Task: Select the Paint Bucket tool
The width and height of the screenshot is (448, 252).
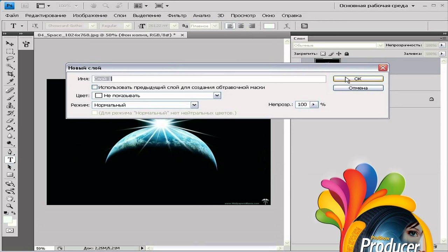Action: [10, 128]
